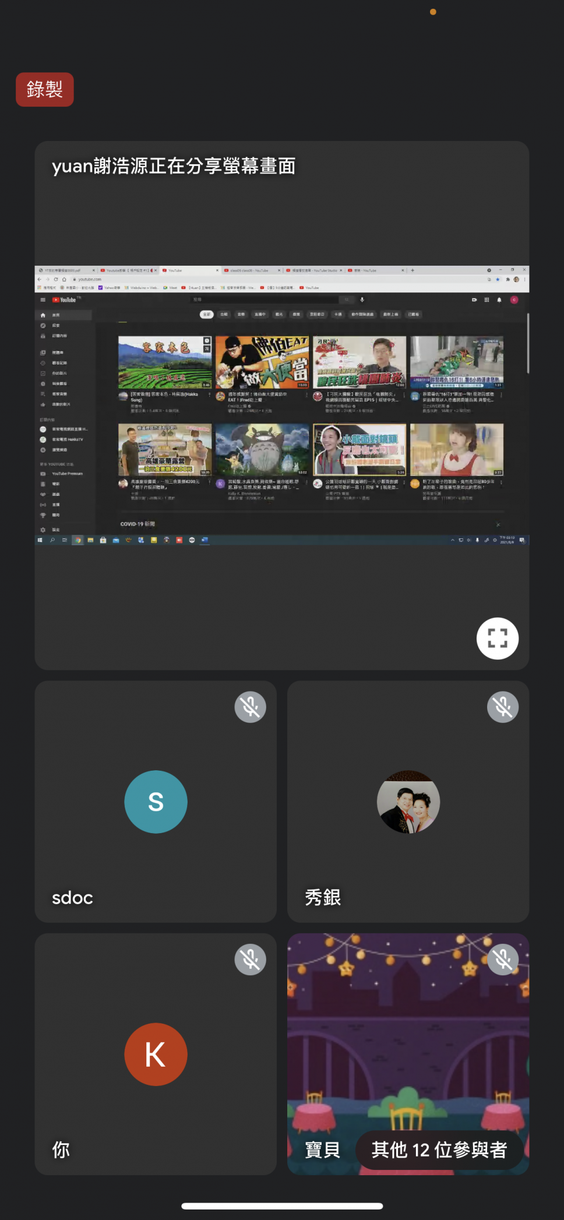The height and width of the screenshot is (1220, 564).
Task: Select the 全部 filter chip on YouTube
Action: (206, 315)
